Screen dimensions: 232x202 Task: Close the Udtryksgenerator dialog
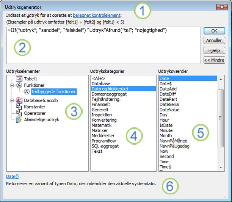[222, 7]
